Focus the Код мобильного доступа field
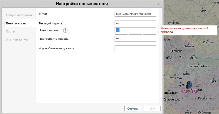Screen dimensions: 219x114 tap(135, 48)
